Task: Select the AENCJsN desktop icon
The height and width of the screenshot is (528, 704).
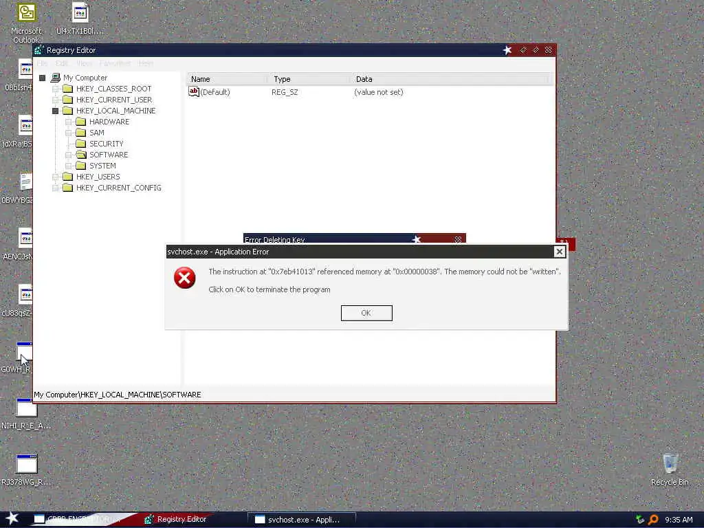Action: pyautogui.click(x=18, y=245)
